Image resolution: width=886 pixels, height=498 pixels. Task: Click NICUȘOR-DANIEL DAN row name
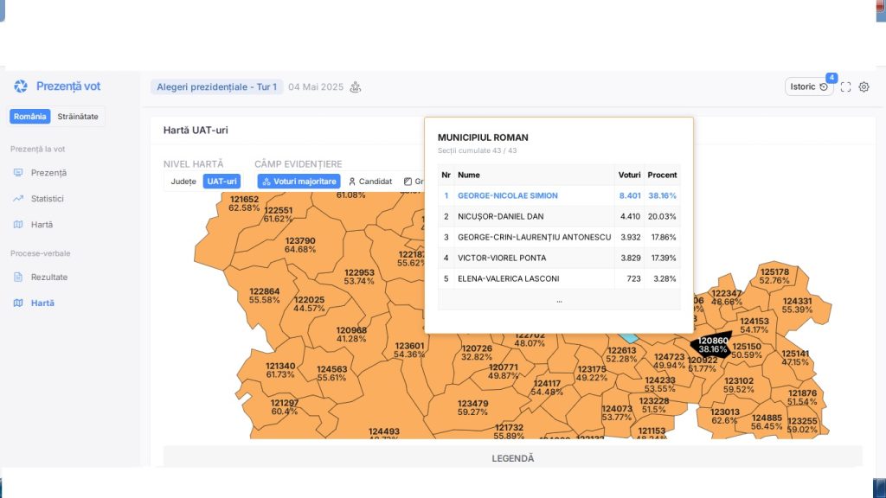tap(501, 216)
